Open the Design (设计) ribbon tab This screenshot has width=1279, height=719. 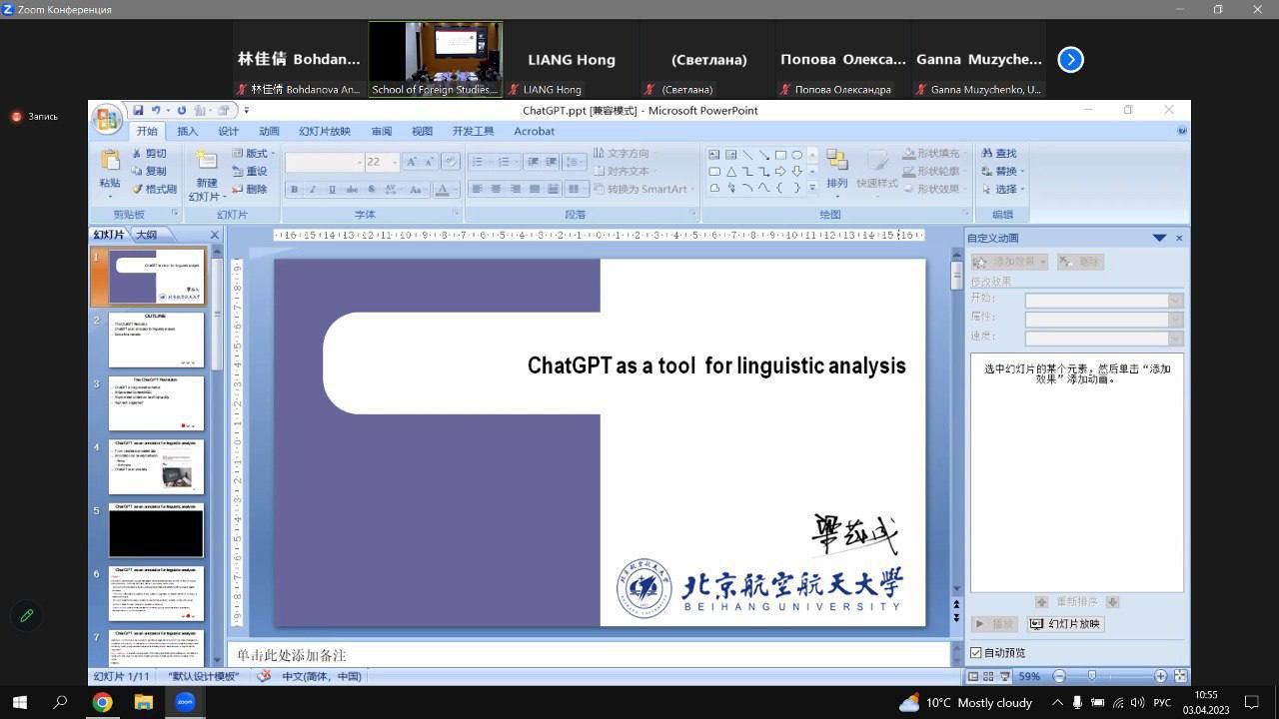click(229, 131)
